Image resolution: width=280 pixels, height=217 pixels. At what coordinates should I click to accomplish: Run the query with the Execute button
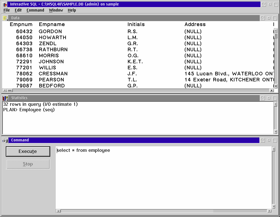click(x=28, y=152)
